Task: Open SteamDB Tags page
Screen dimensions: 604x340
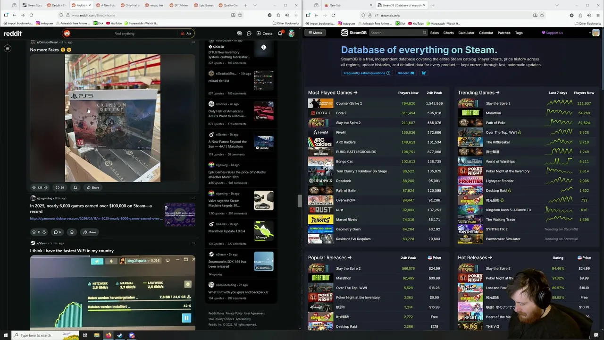Action: (x=519, y=33)
